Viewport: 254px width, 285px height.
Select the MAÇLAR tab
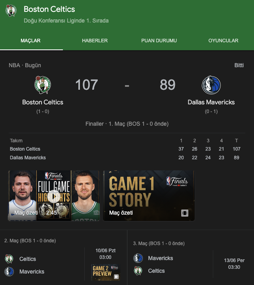[30, 41]
